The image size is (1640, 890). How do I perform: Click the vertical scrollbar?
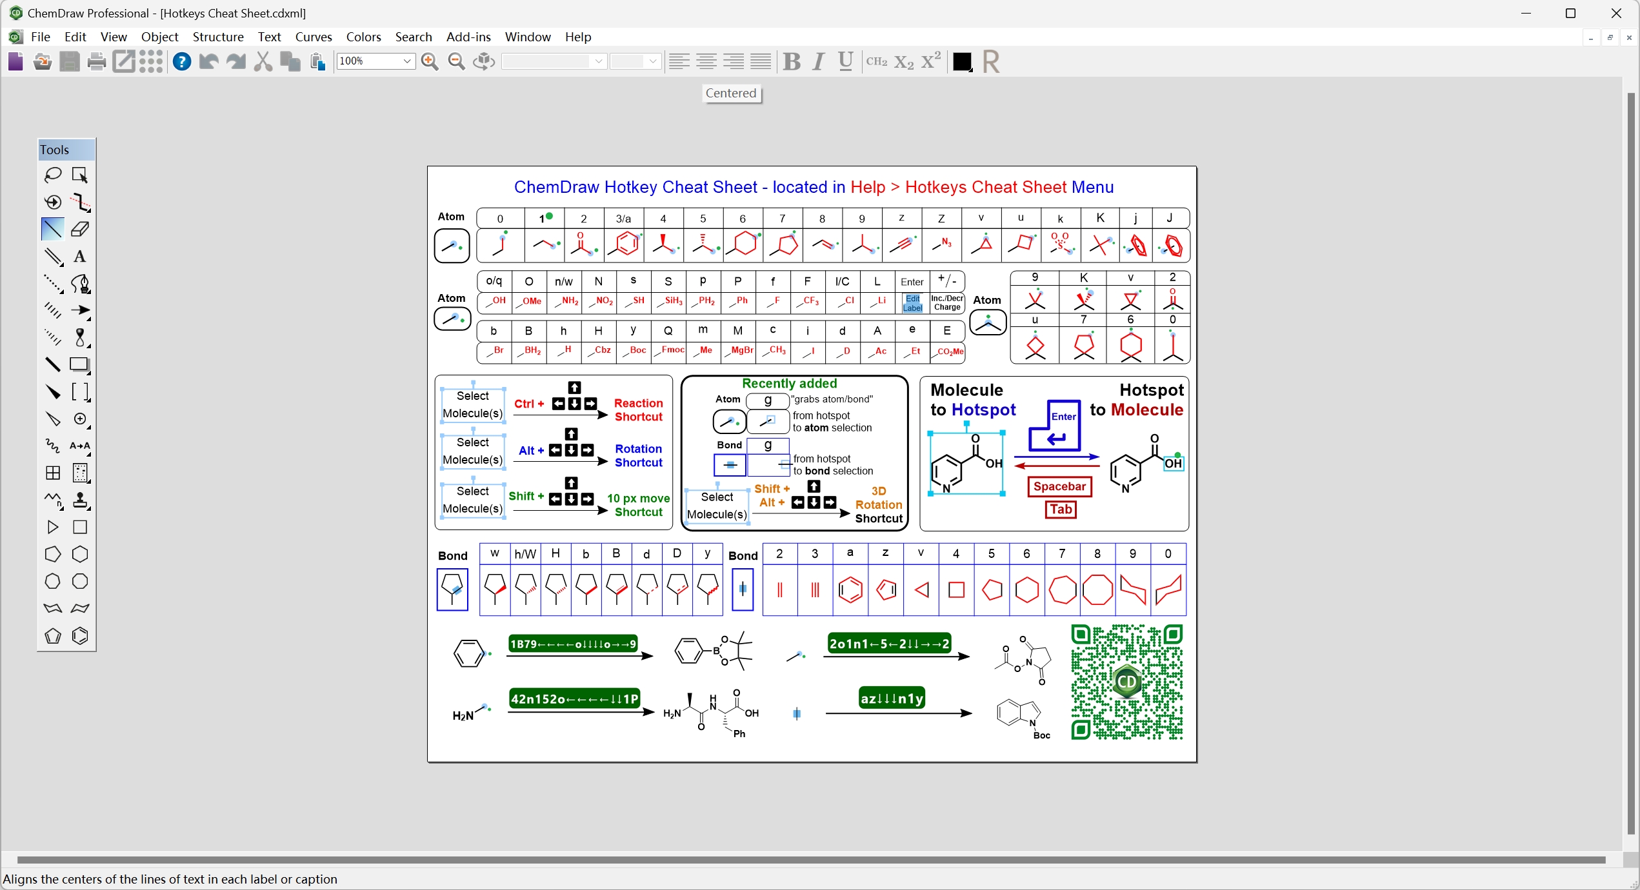click(x=1631, y=464)
